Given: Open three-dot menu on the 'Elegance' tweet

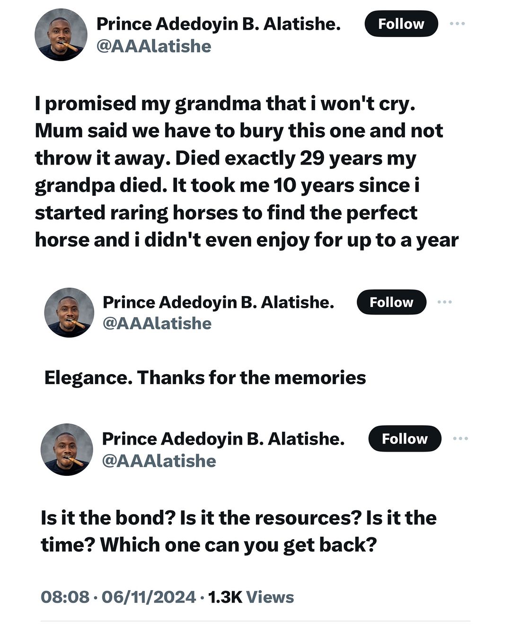Looking at the screenshot, I should click(x=444, y=302).
